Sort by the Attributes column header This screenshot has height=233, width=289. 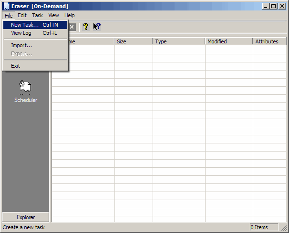point(269,41)
